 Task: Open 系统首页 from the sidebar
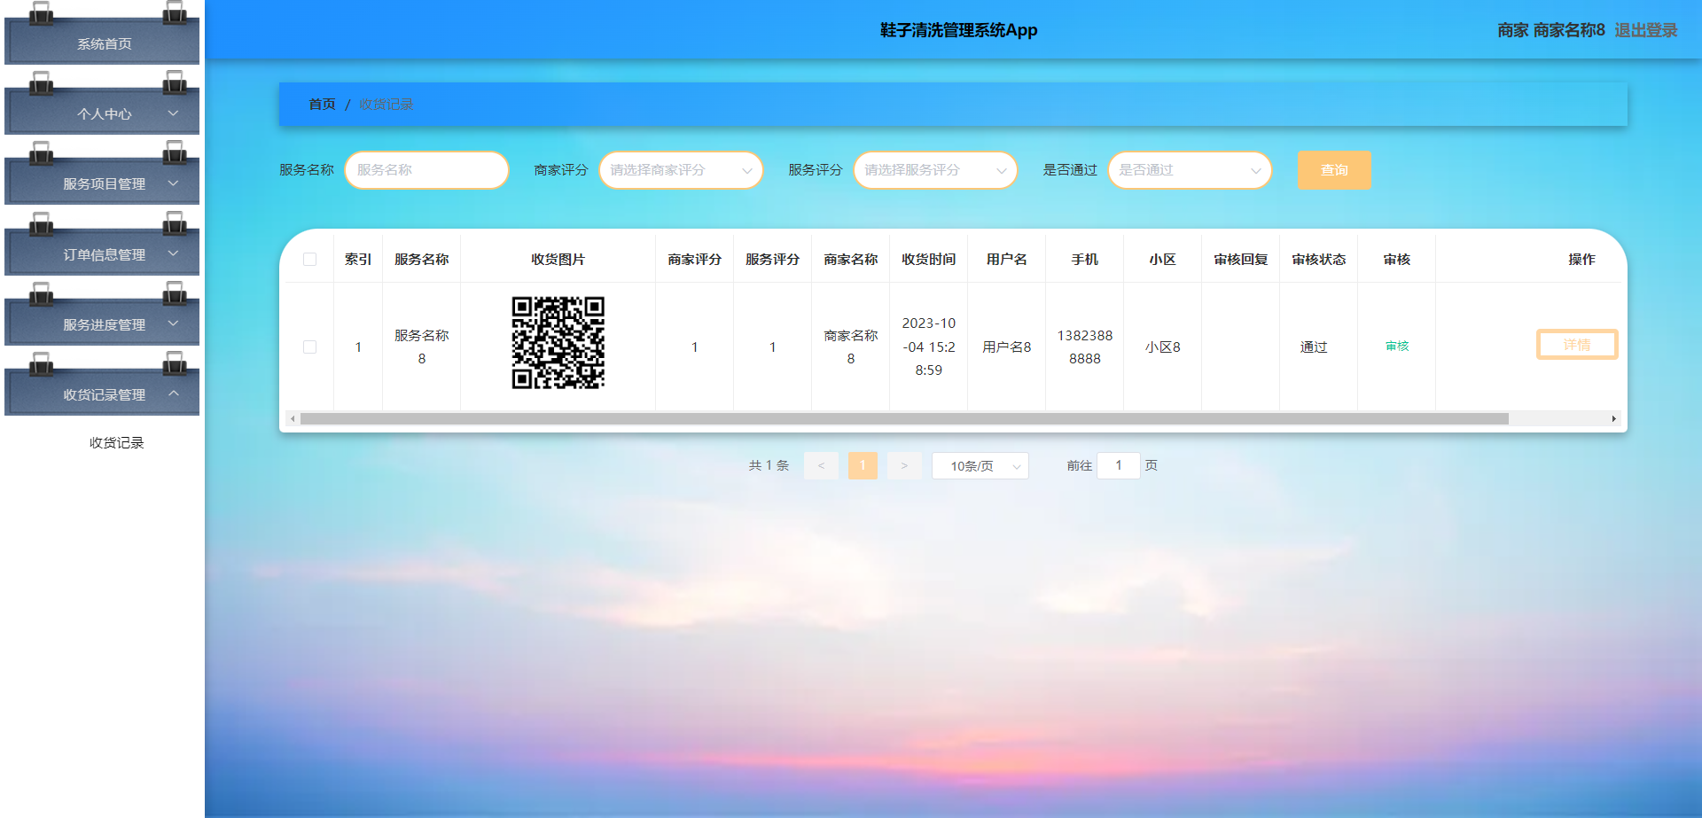pyautogui.click(x=101, y=43)
